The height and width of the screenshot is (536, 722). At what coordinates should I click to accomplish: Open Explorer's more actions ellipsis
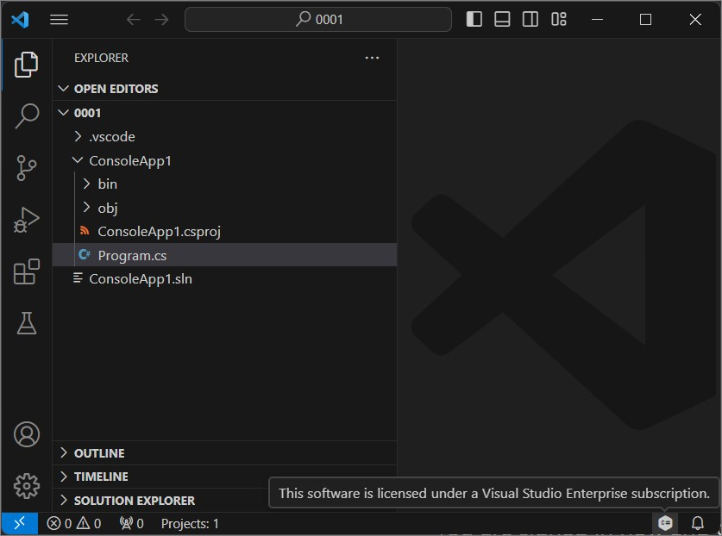[372, 58]
